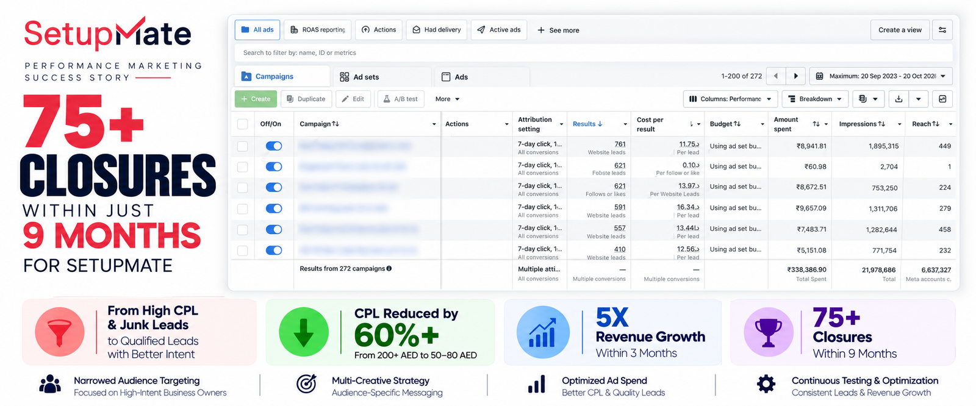The width and height of the screenshot is (976, 406).
Task: Focus the search filter by name, ID or metrics field
Action: pos(593,52)
